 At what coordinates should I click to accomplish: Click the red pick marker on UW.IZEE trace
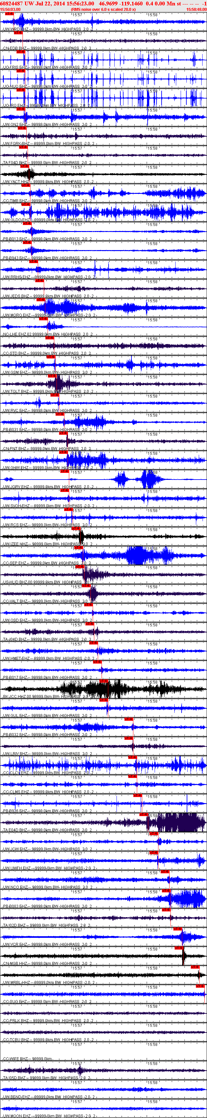tap(76, 528)
